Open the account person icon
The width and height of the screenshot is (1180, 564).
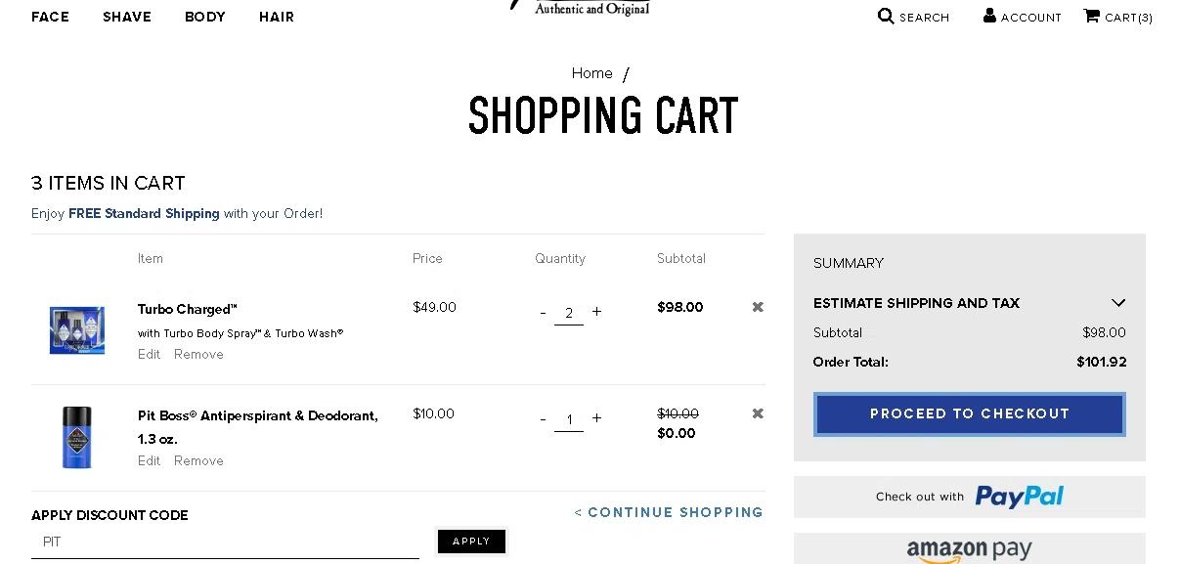point(989,16)
